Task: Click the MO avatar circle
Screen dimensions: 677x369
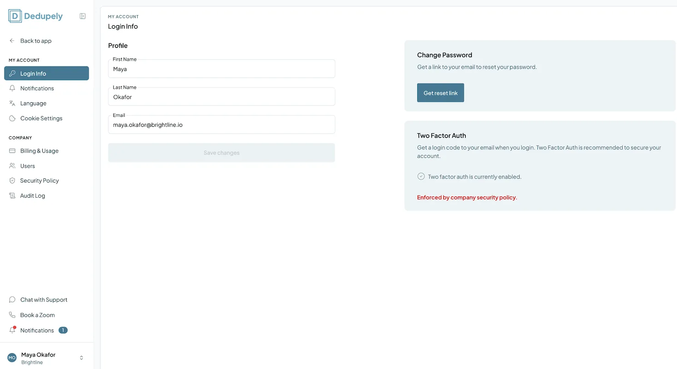Action: click(x=12, y=358)
